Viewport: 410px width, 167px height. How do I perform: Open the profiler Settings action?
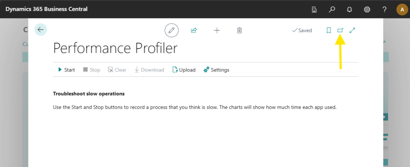pos(216,70)
